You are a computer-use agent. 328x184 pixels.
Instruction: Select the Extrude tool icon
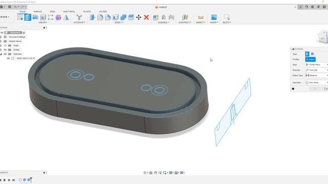click(x=28, y=17)
